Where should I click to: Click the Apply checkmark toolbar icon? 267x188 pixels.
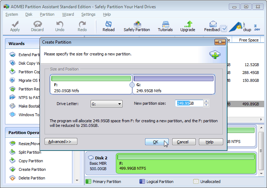tap(15, 24)
